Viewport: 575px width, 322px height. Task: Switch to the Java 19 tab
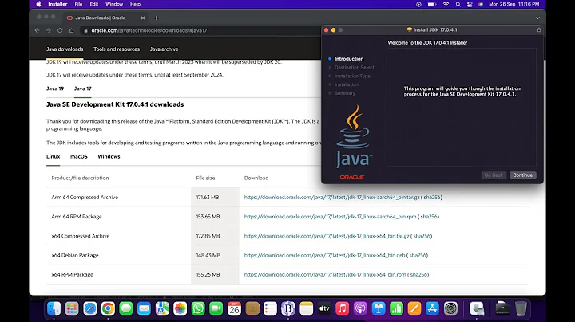(55, 88)
